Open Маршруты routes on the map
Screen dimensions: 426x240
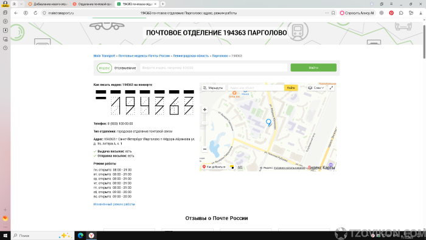[214, 88]
